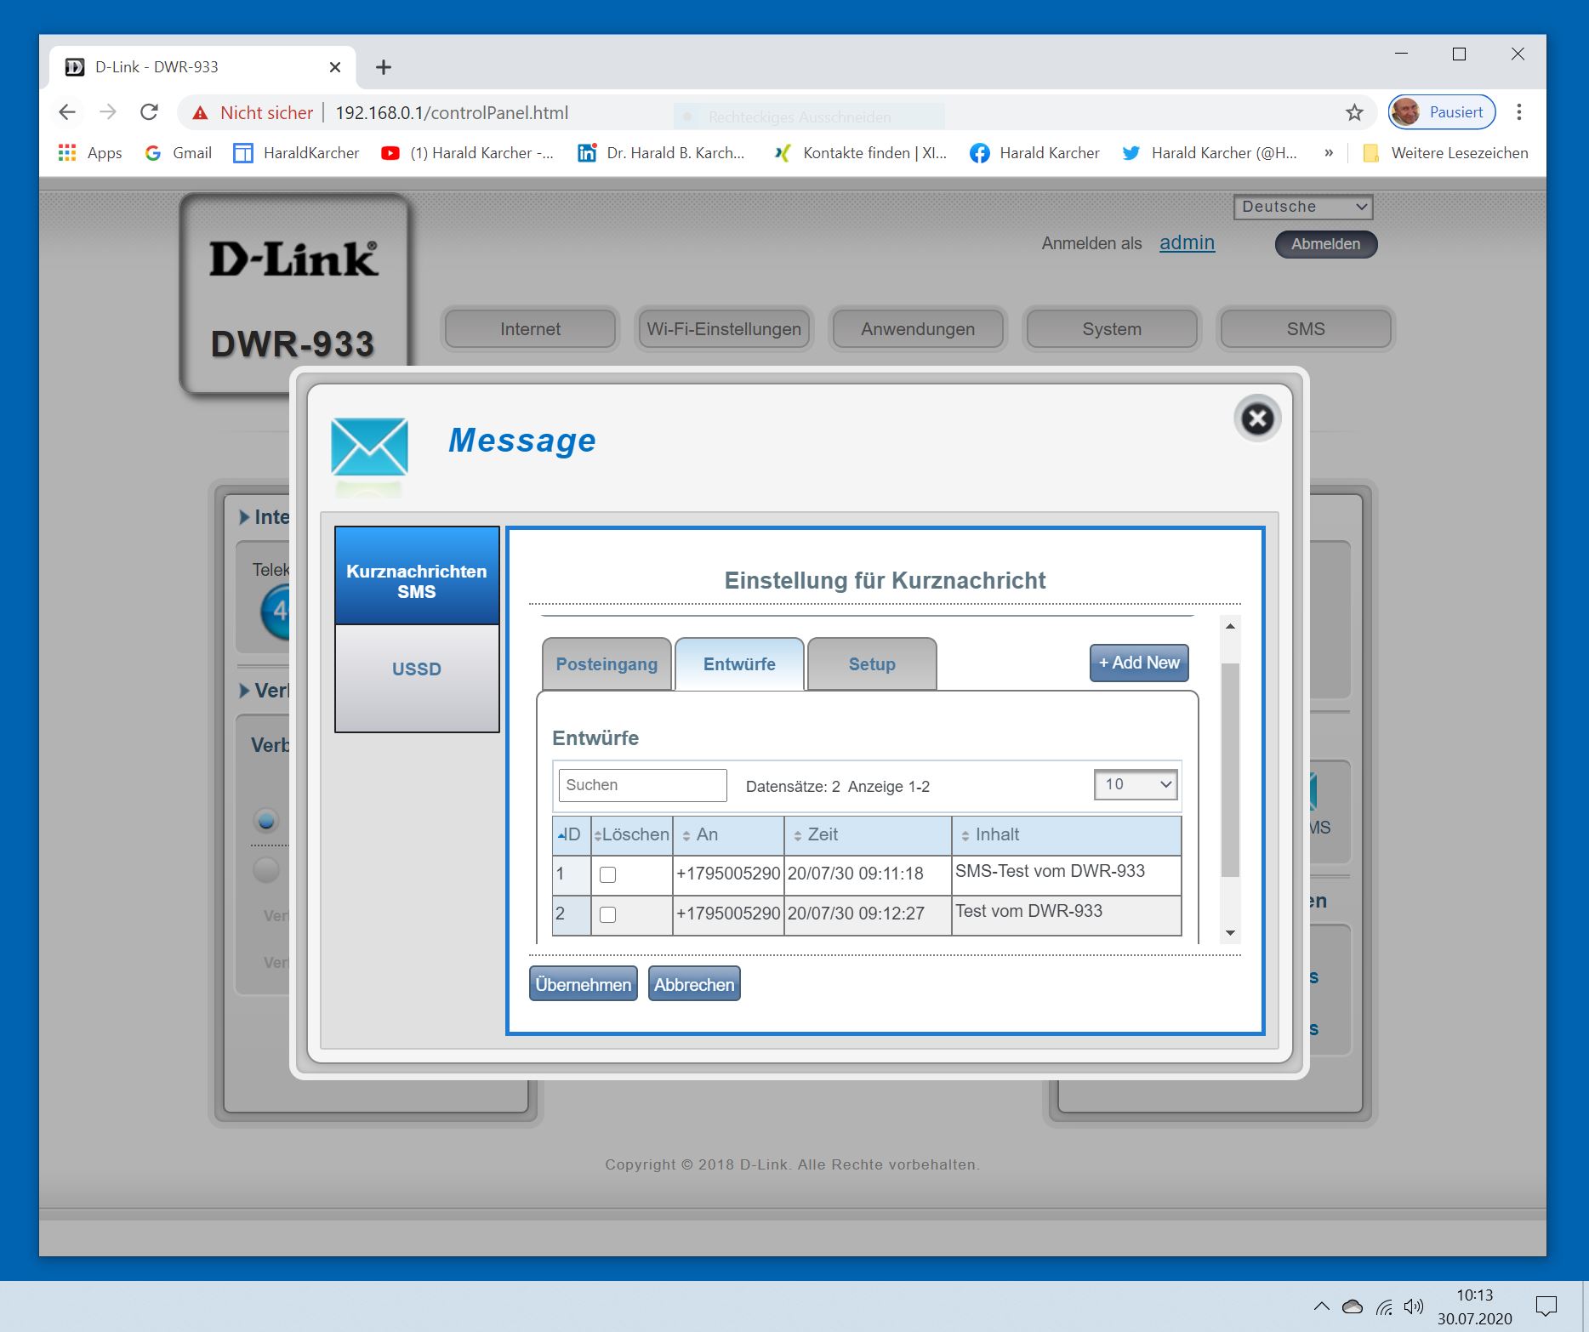Open the LinkedIn Dr. Harald B. Karcher bookmark
The image size is (1589, 1332).
(661, 153)
